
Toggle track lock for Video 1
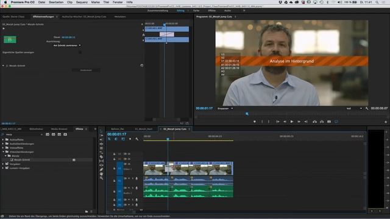coord(114,169)
